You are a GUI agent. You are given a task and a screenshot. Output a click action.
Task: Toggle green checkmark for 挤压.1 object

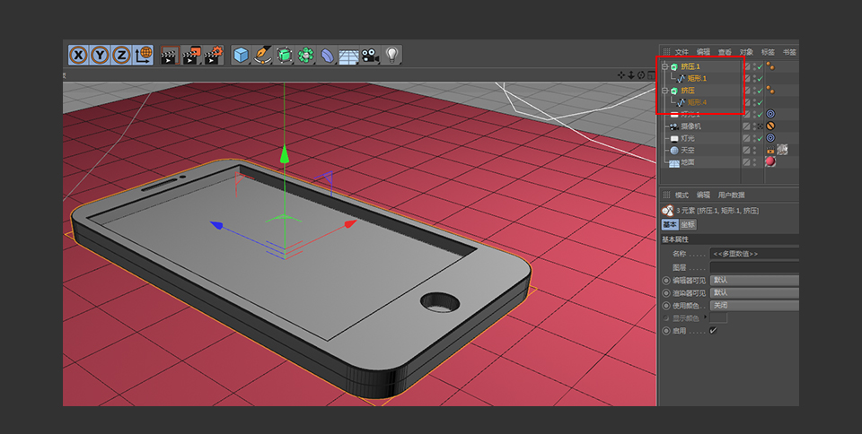[759, 66]
